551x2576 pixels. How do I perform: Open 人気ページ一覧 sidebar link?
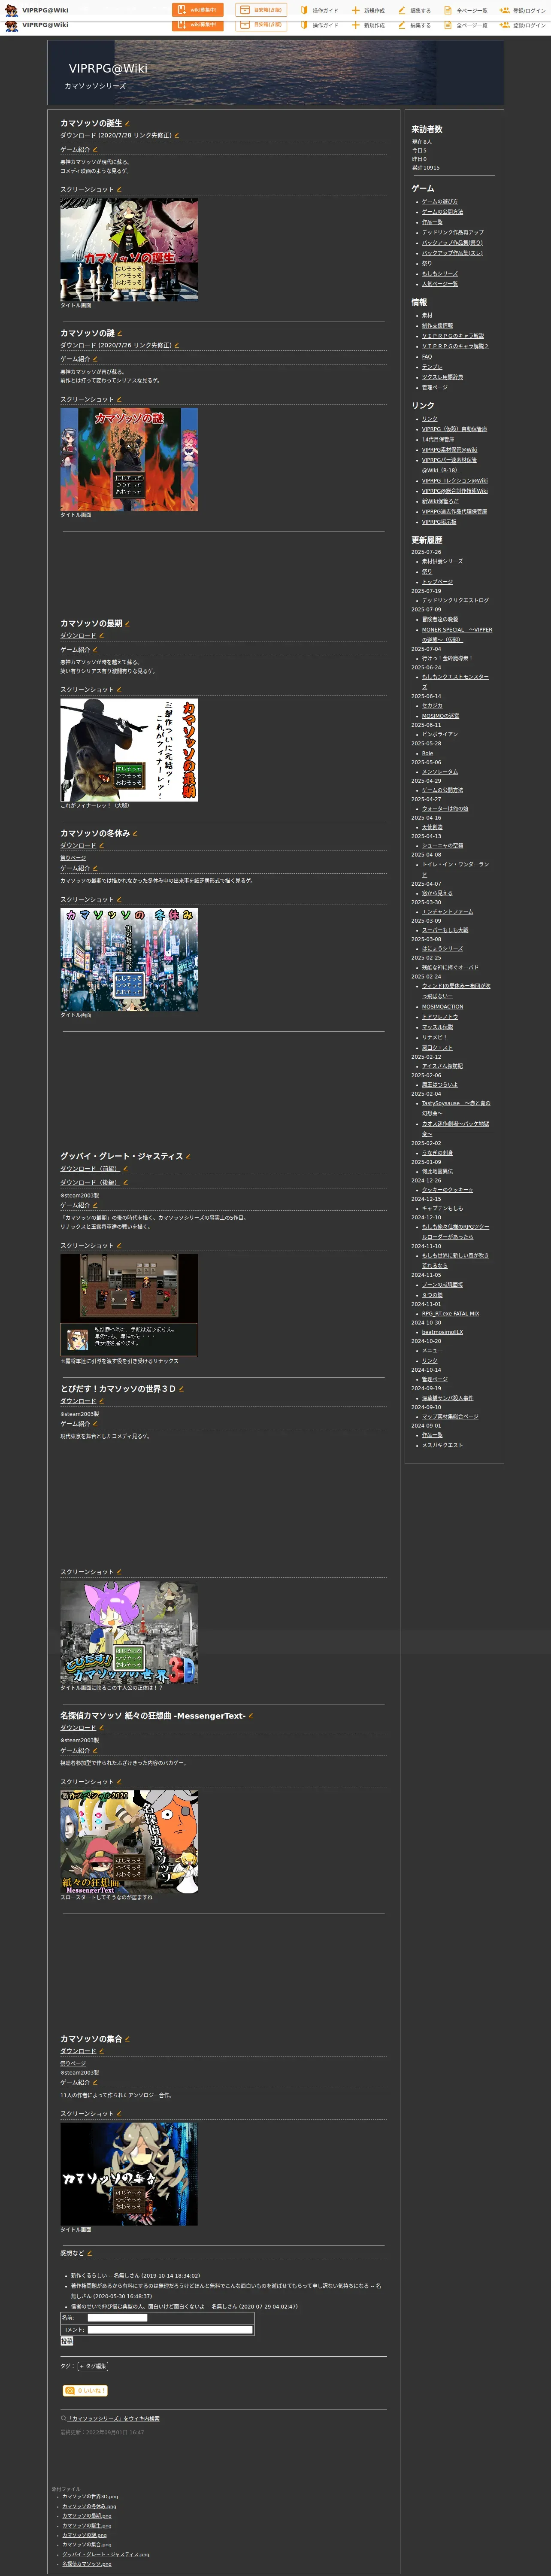pyautogui.click(x=440, y=284)
